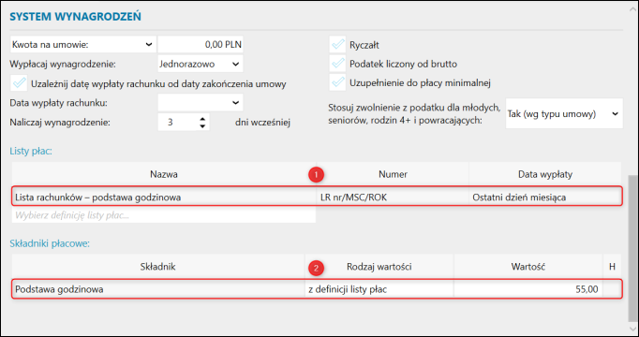Increase 'Naliczaj wynagrodzenie' days with up arrow

pos(202,119)
